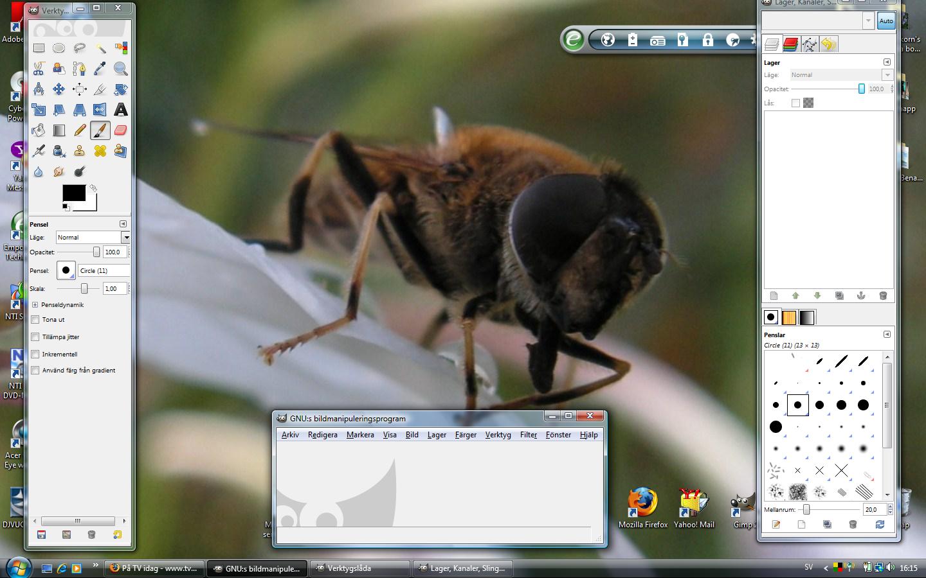926x578 pixels.
Task: Check the Inkrementell option
Action: point(35,354)
